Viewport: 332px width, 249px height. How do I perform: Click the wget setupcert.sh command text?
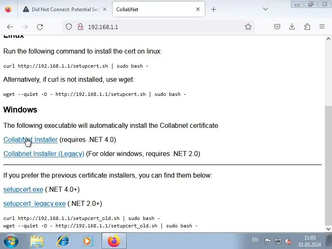tap(95, 94)
